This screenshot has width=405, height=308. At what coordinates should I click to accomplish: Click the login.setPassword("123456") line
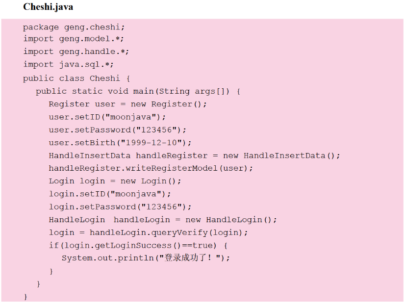click(x=120, y=207)
